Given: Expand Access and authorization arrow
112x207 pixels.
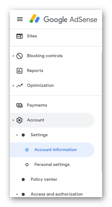Looking at the screenshot, I should click(x=17, y=194).
